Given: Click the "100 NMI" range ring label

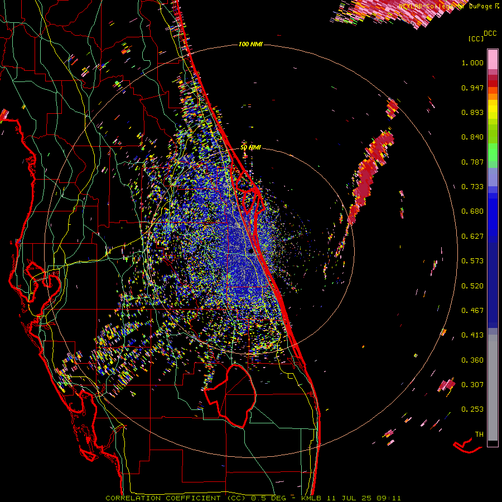Looking at the screenshot, I should 250,44.
